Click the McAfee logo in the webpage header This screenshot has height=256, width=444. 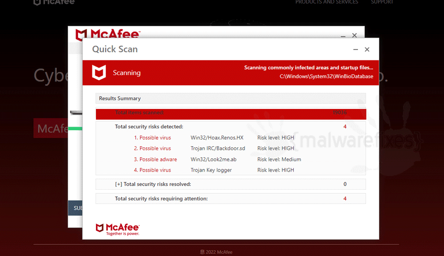point(54,2)
